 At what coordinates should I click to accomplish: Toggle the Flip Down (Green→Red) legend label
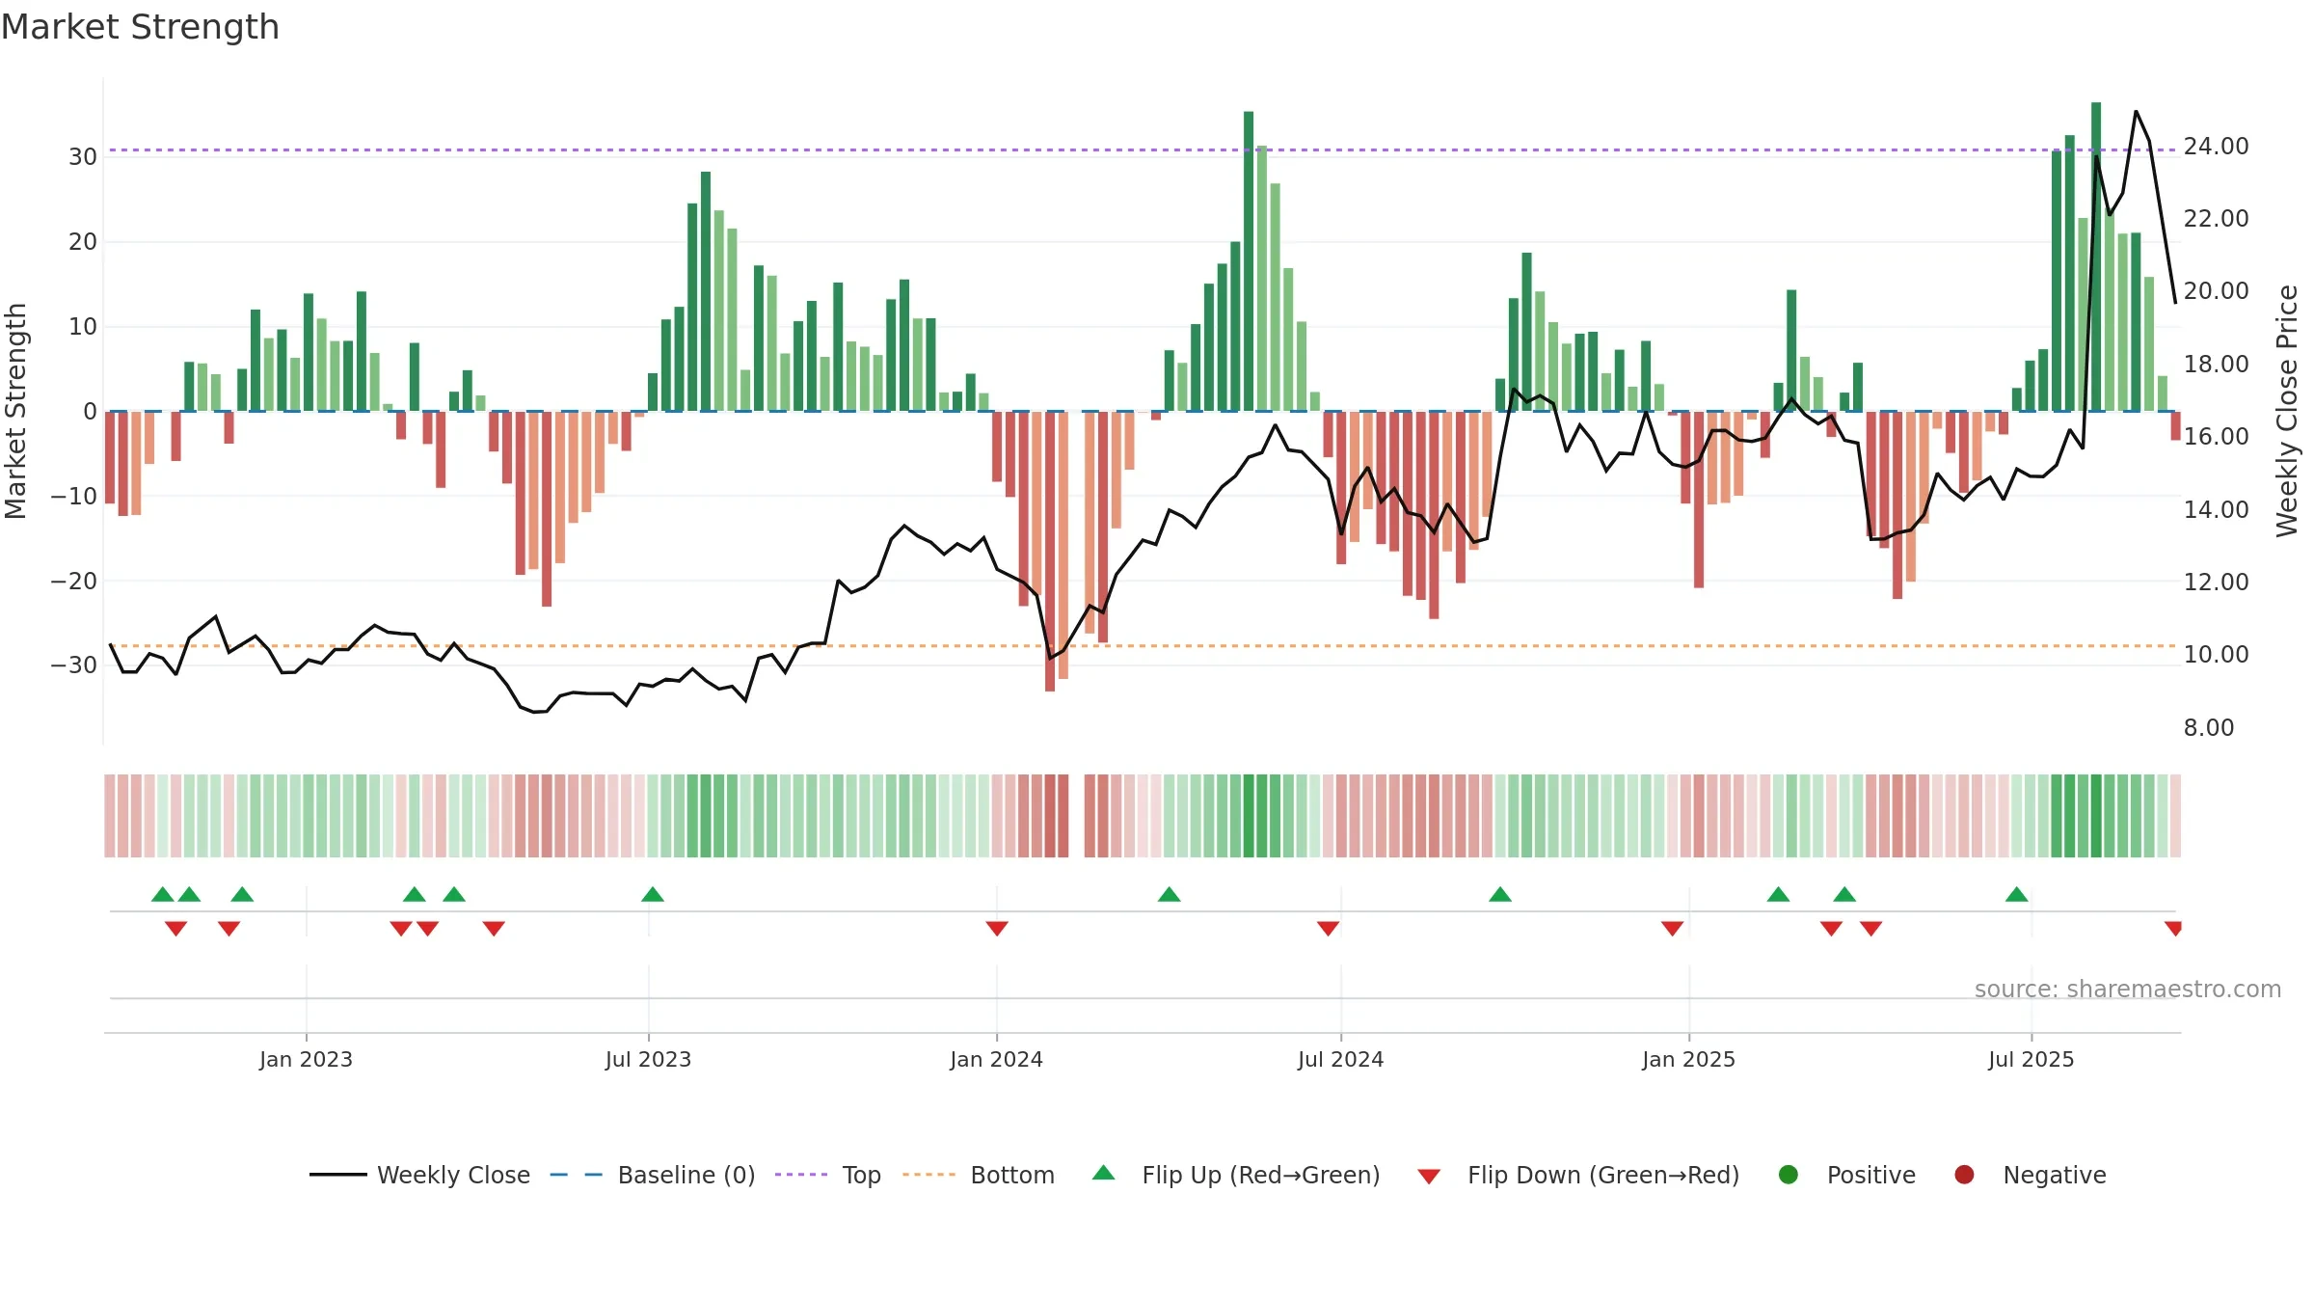1603,1175
